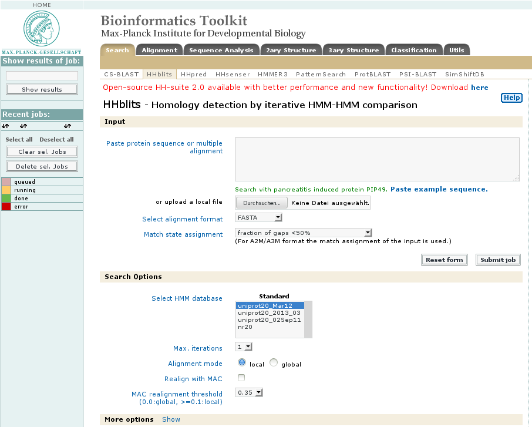The width and height of the screenshot is (532, 427).
Task: Click the middle sort-arrows icon in Recent jobs
Action: (23, 126)
